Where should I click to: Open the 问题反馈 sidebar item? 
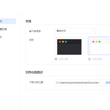pos(3,29)
